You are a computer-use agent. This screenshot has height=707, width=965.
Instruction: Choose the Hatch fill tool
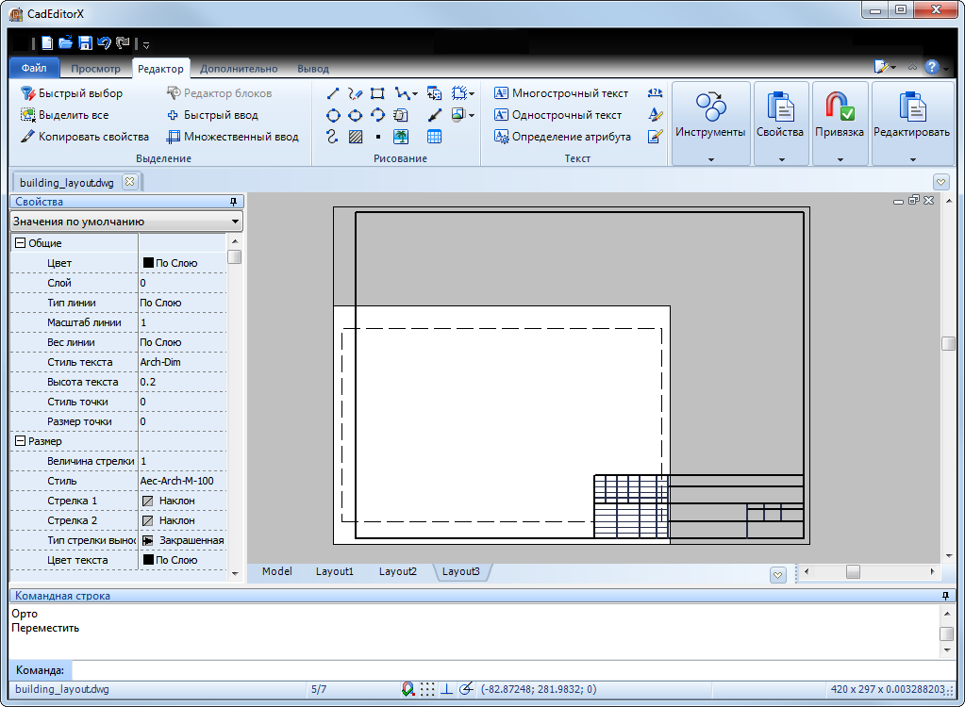click(356, 137)
